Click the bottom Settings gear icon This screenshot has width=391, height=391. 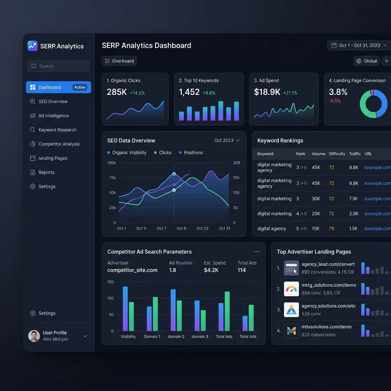tap(33, 313)
